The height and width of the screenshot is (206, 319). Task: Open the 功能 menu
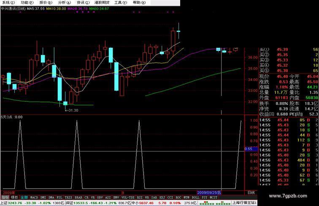point(27,3)
